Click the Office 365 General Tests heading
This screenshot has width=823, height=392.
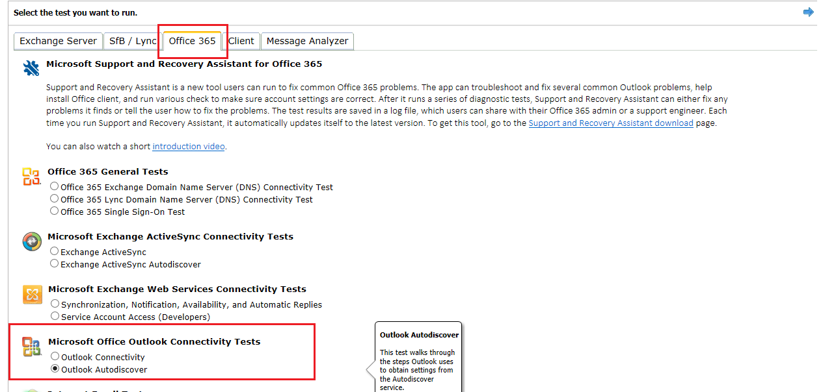click(x=108, y=172)
